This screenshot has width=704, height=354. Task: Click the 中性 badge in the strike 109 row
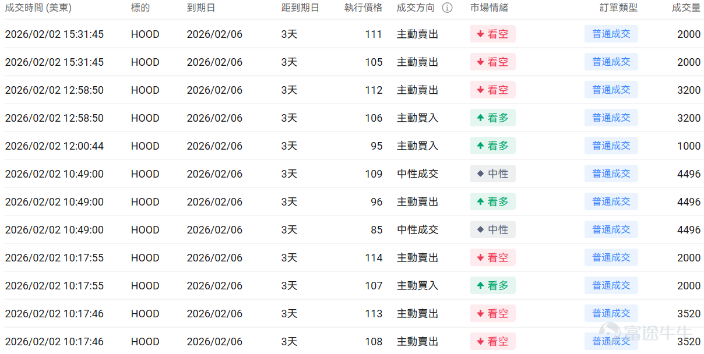(x=493, y=174)
